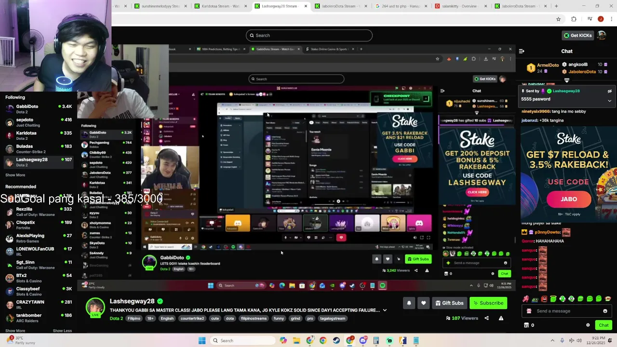Image resolution: width=617 pixels, height=347 pixels.
Task: Open the user avatar next to Get KICKs
Action: (x=602, y=35)
